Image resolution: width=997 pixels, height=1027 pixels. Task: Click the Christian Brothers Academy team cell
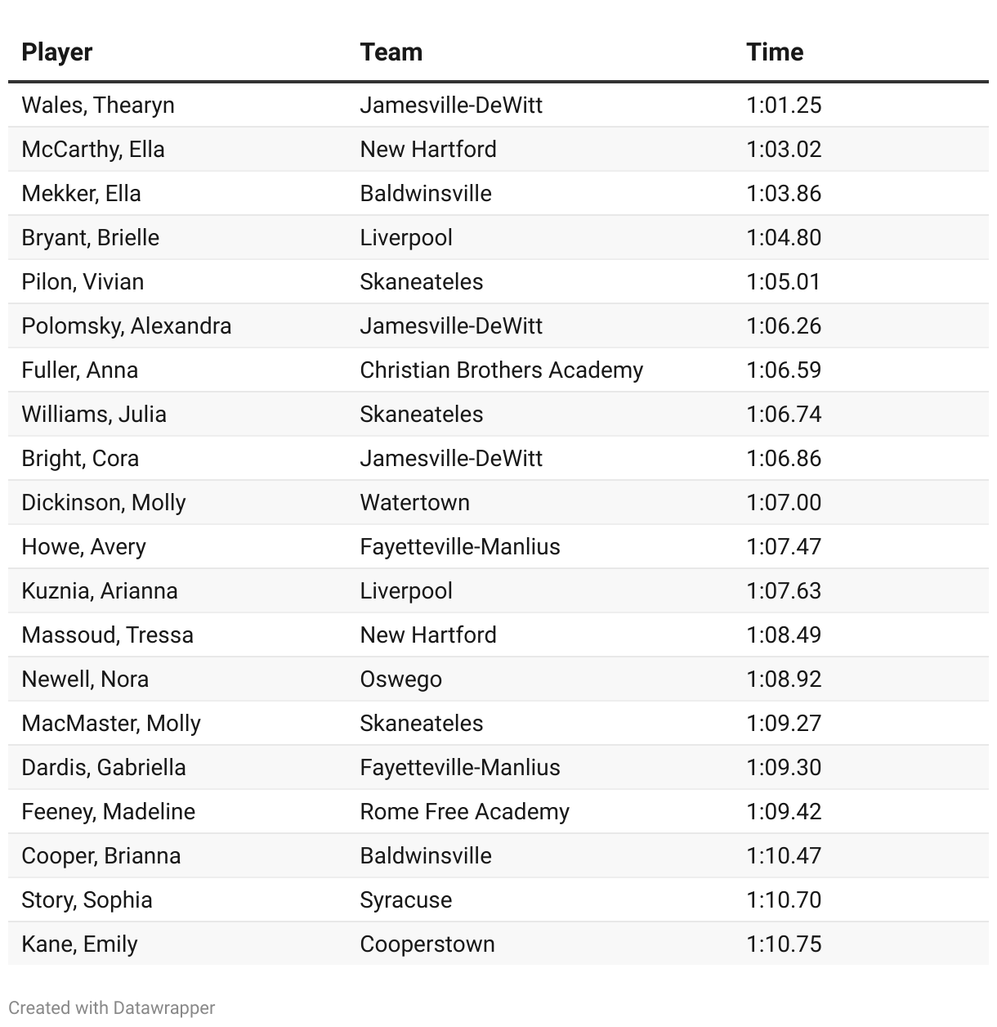pos(501,370)
